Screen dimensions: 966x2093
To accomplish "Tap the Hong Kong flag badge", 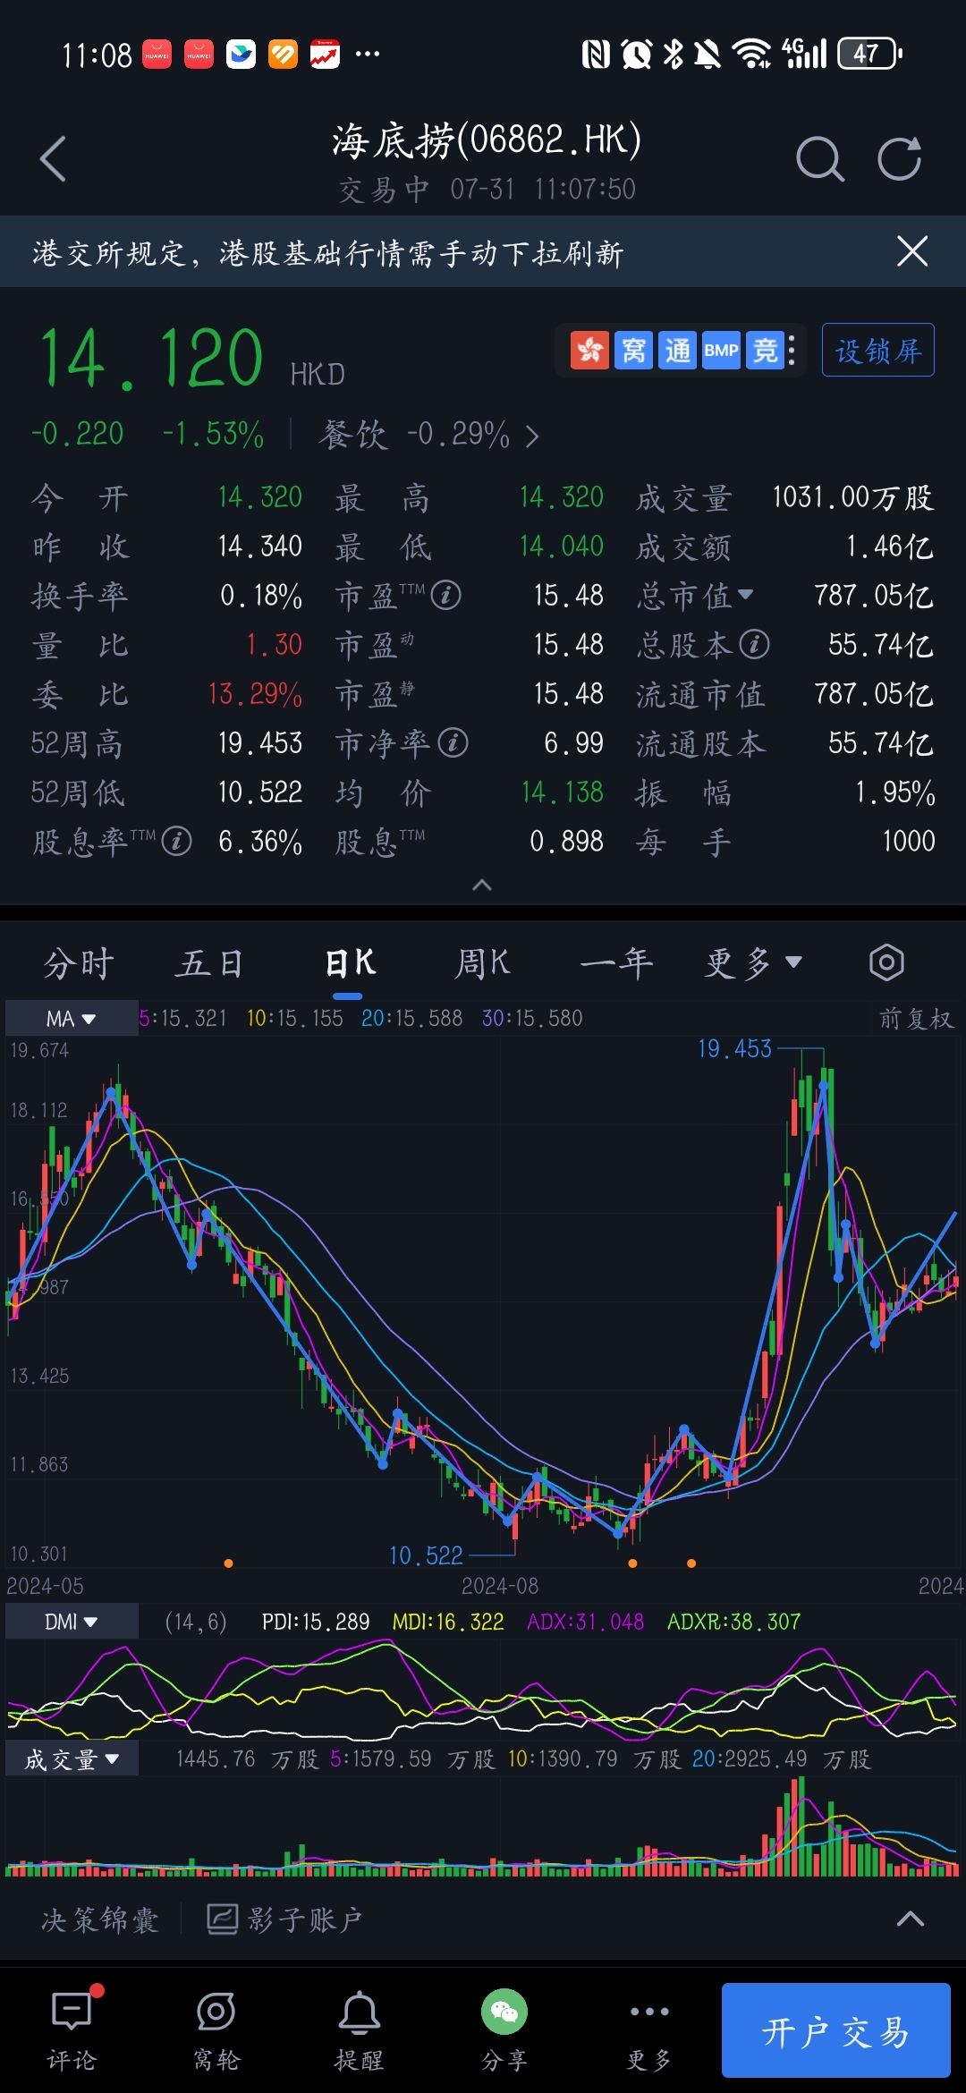I will [590, 351].
